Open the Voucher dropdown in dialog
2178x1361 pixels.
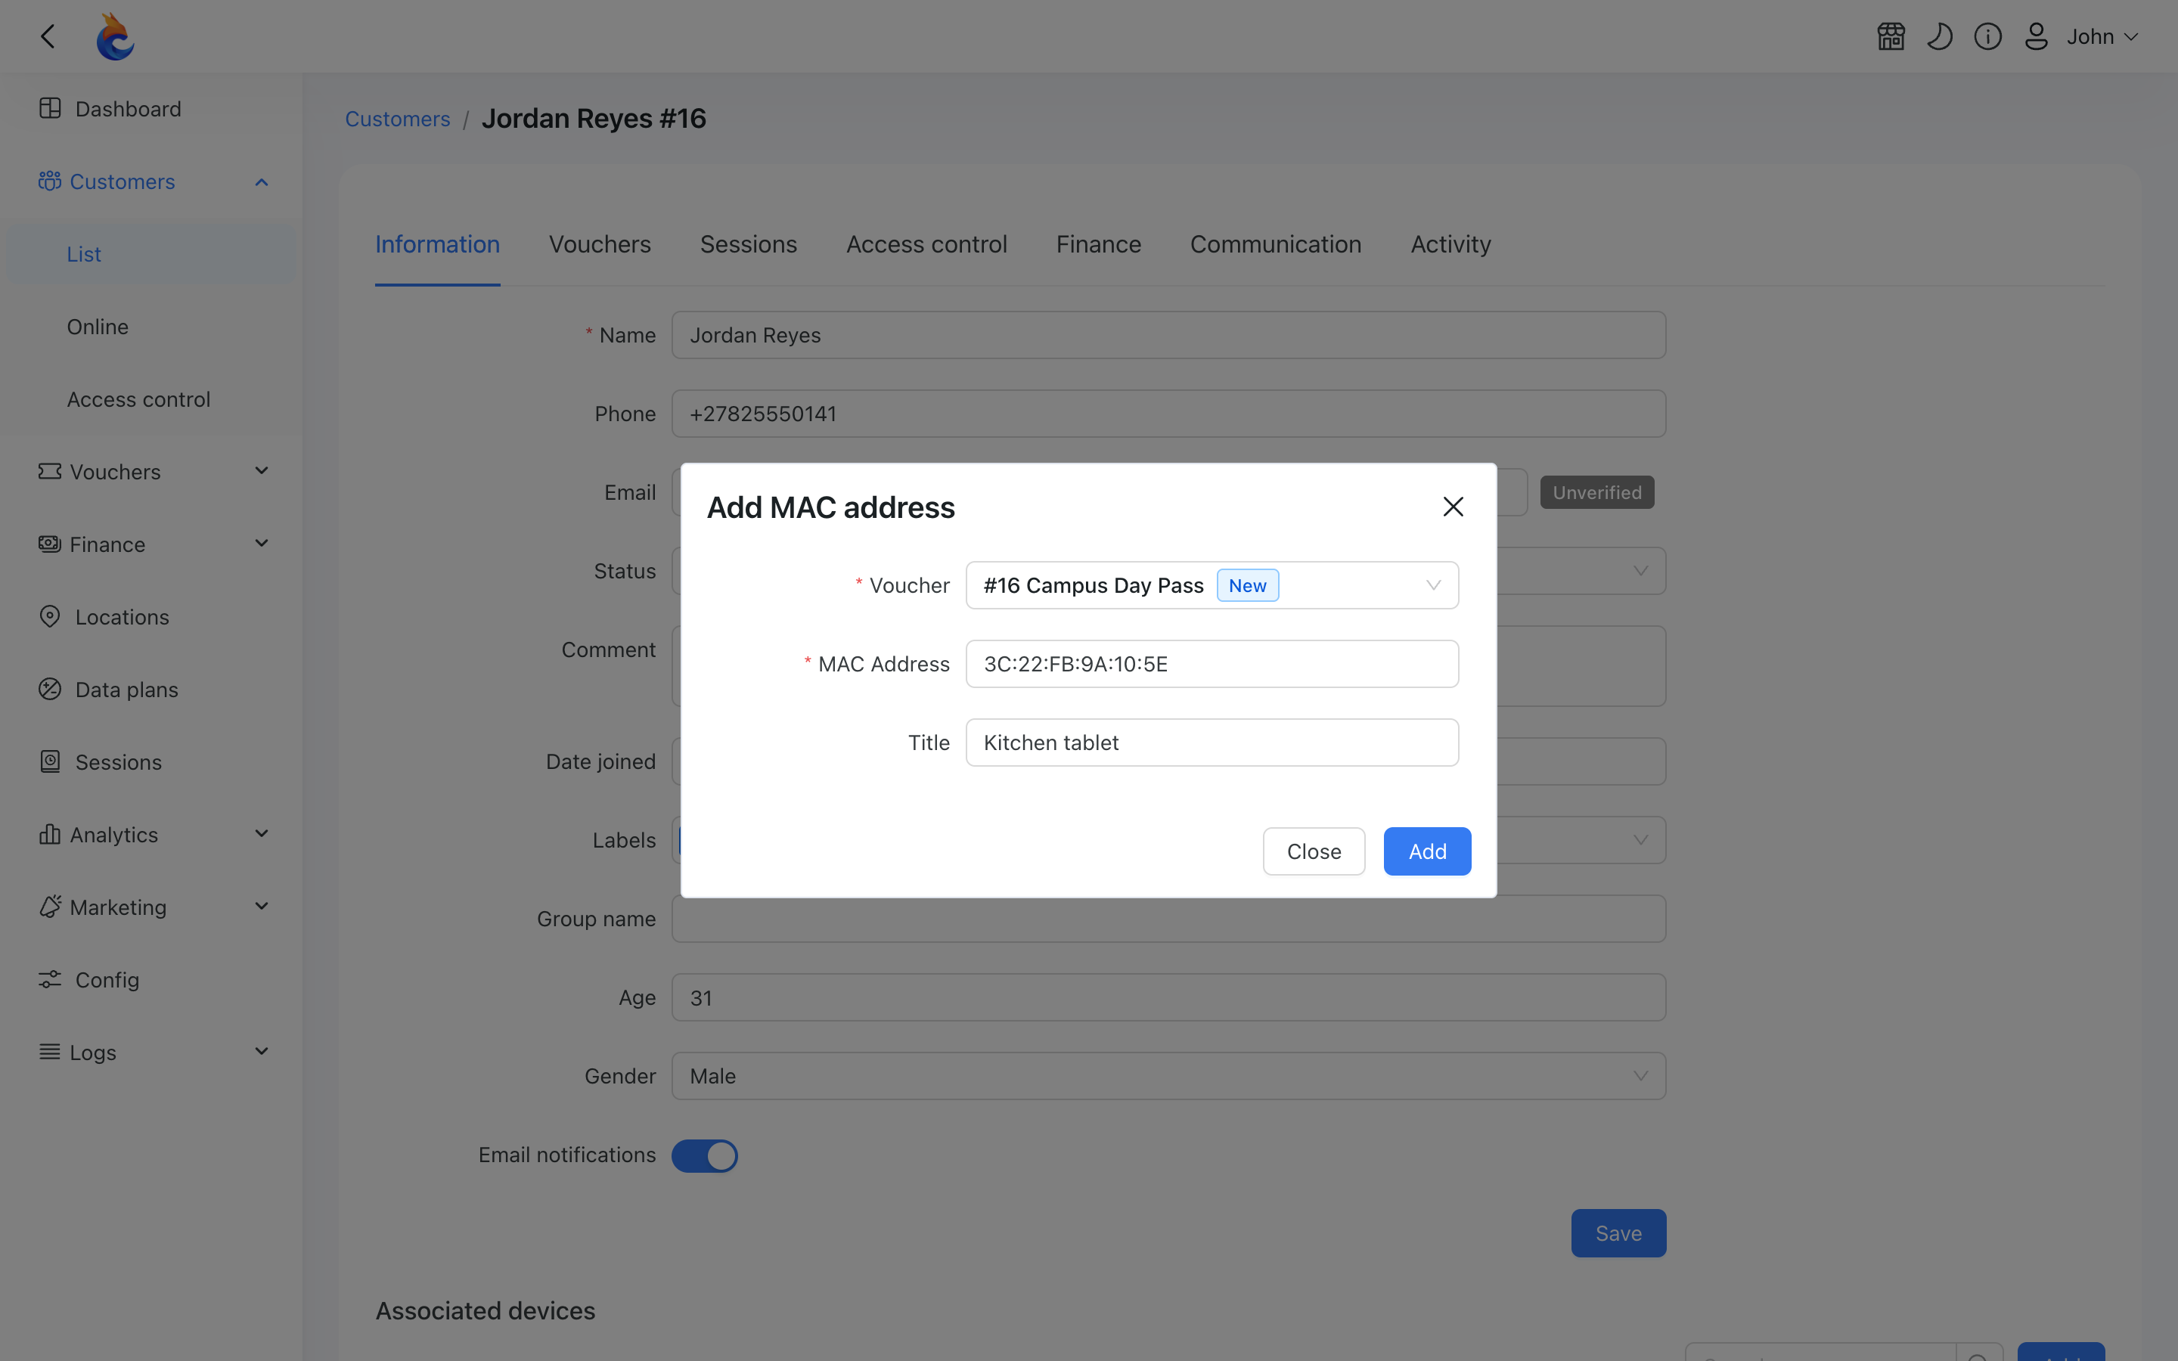click(x=1212, y=585)
